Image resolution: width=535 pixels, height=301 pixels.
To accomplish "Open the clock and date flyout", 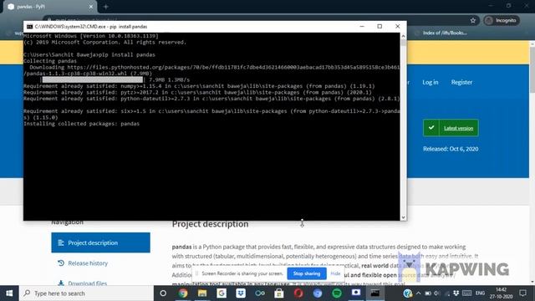I will (x=501, y=293).
